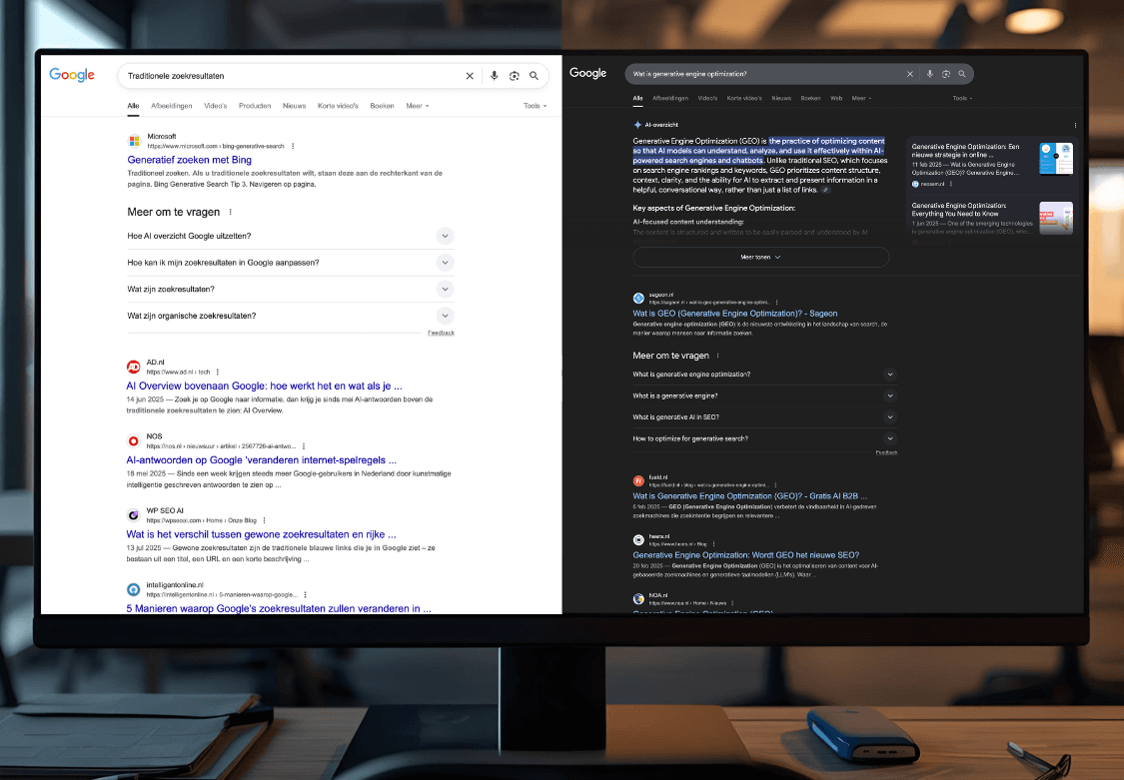This screenshot has width=1124, height=780.
Task: Expand "Hoe AI overzicht Google uitzetten?"
Action: pyautogui.click(x=446, y=236)
